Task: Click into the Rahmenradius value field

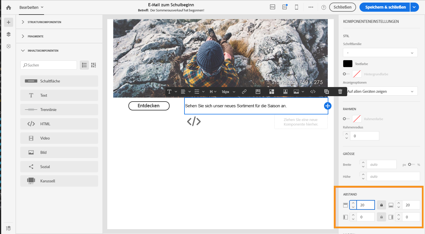Action: [365, 136]
